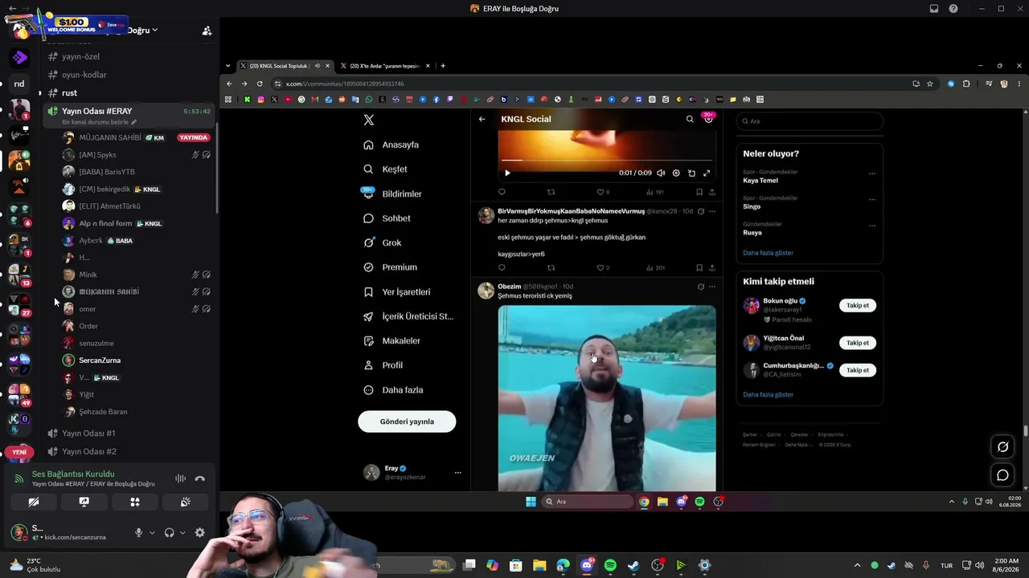Turn on camera in Discord voice panel
1029x578 pixels.
(34, 502)
